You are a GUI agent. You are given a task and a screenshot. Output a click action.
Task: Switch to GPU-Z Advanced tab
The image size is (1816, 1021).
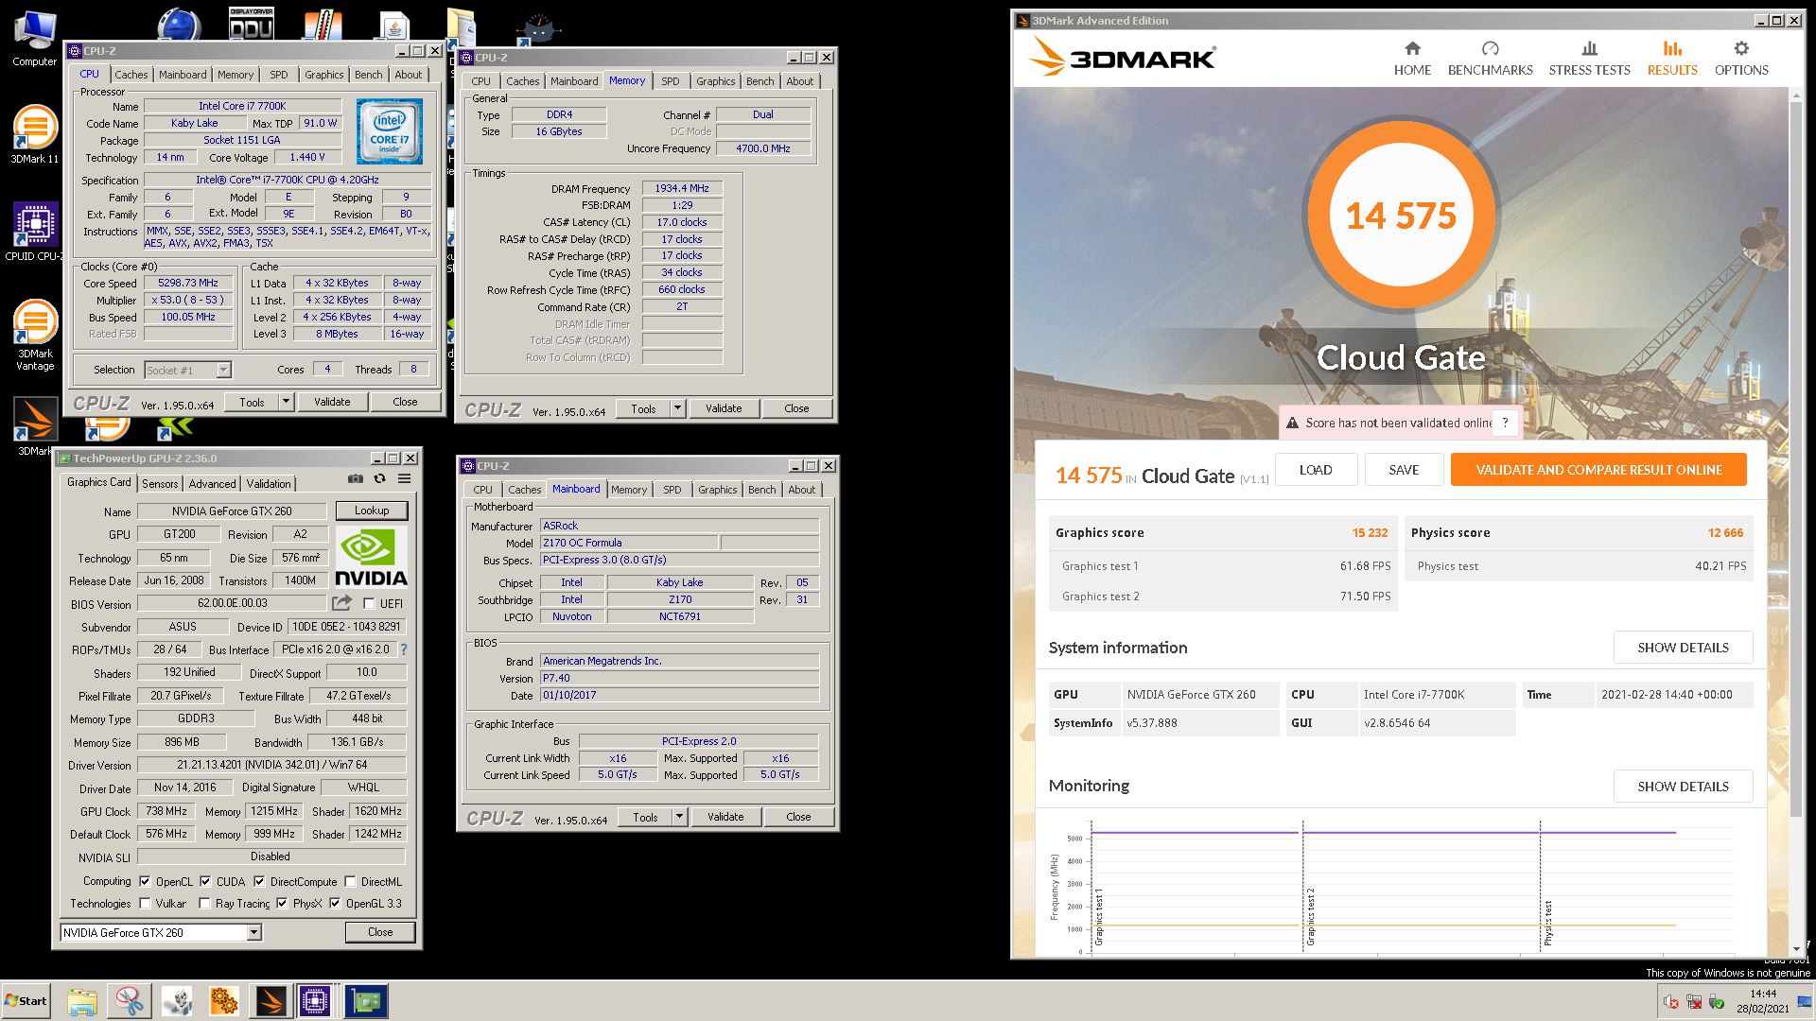[x=212, y=484]
